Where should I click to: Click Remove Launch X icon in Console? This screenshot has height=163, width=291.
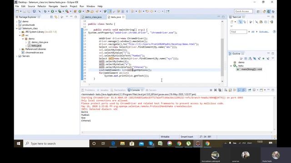pos(215,90)
